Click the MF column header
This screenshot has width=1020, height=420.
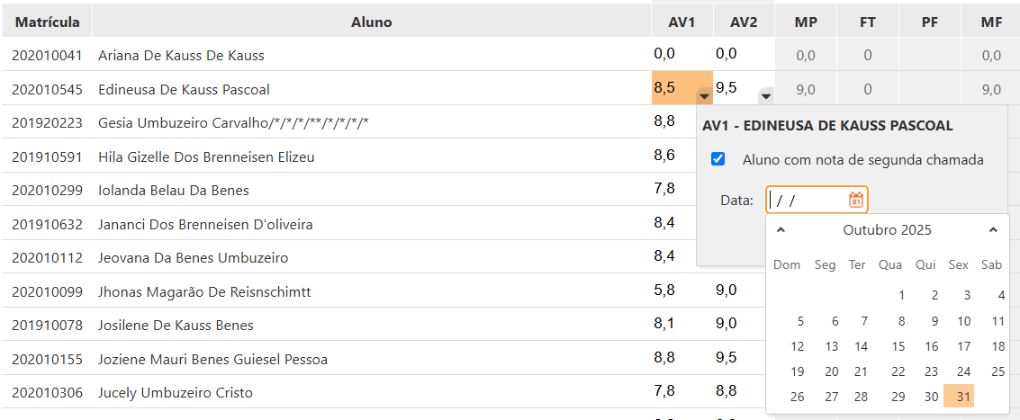click(990, 22)
